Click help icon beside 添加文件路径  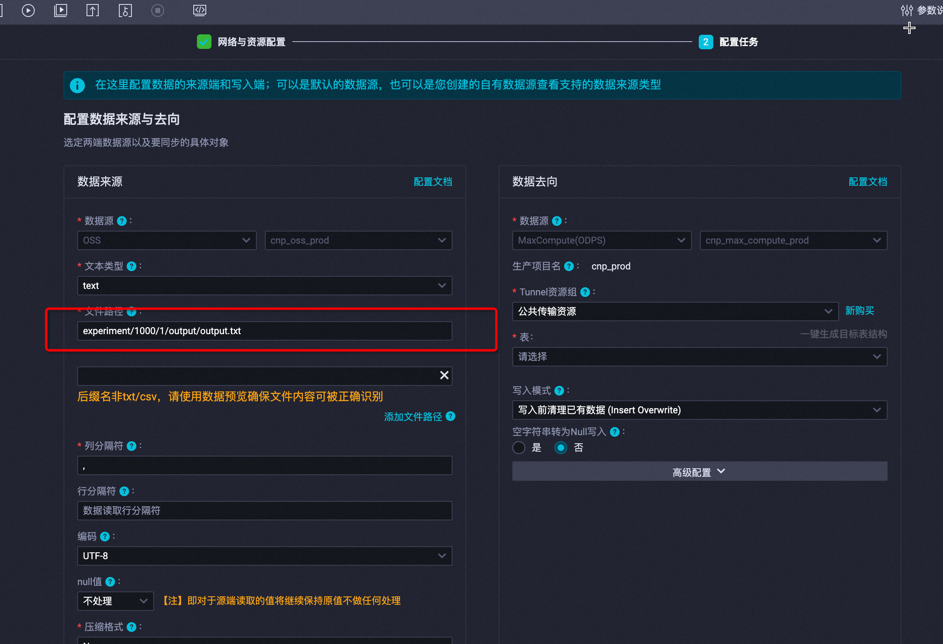pyautogui.click(x=451, y=416)
